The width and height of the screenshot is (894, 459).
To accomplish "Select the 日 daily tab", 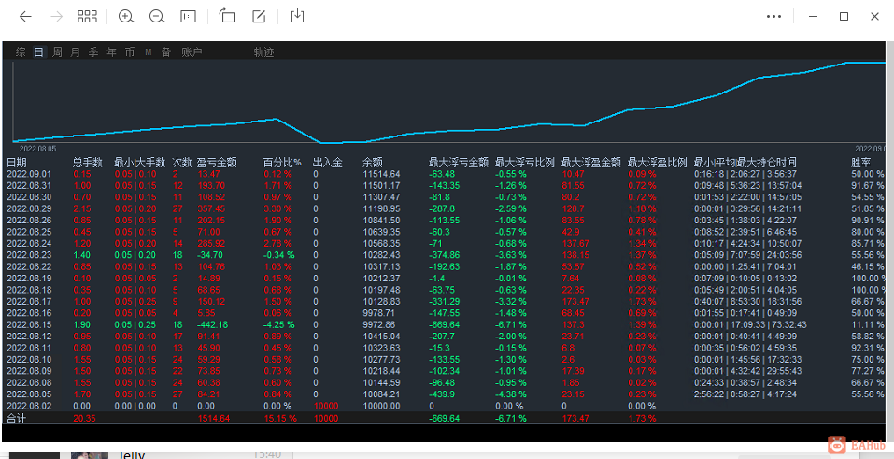I will click(x=39, y=52).
